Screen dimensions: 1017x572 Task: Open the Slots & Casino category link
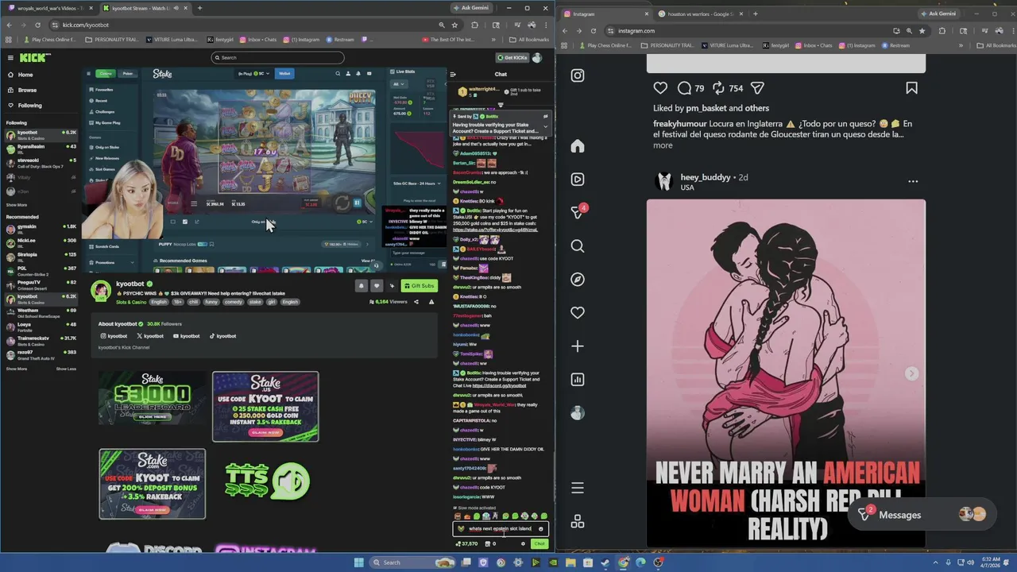131,302
